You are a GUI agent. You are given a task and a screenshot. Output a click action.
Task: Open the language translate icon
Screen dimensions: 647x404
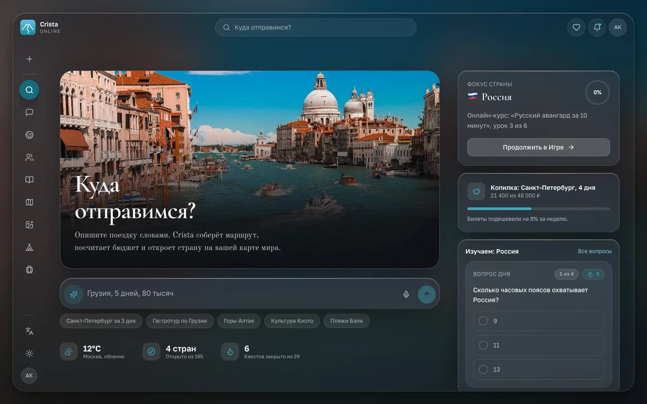pyautogui.click(x=29, y=331)
